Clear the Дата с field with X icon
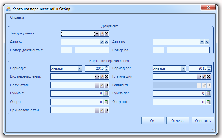 107,42
